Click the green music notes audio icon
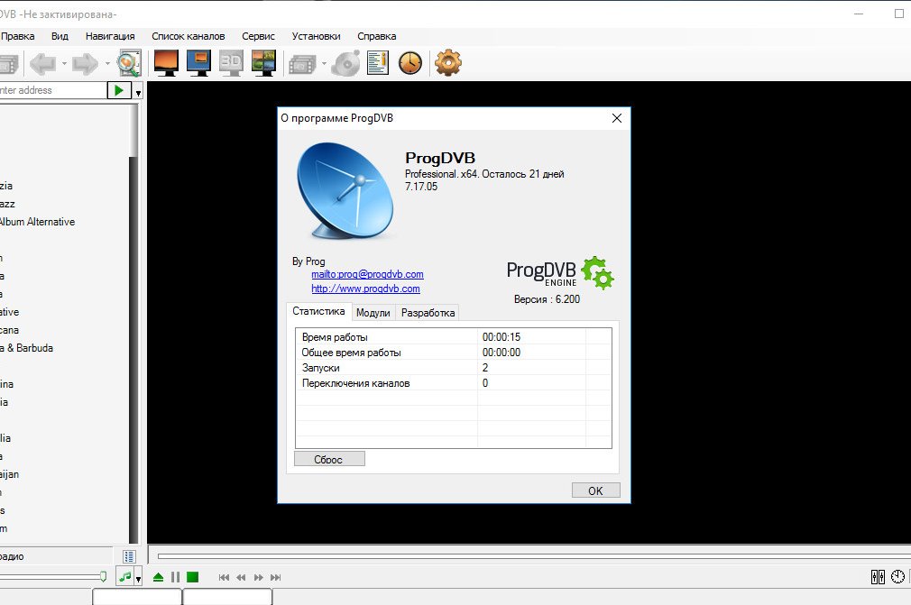 (124, 576)
